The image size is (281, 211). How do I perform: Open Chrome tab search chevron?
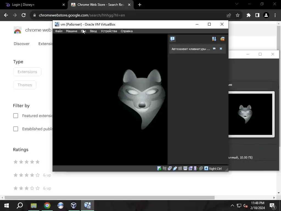[237, 4]
